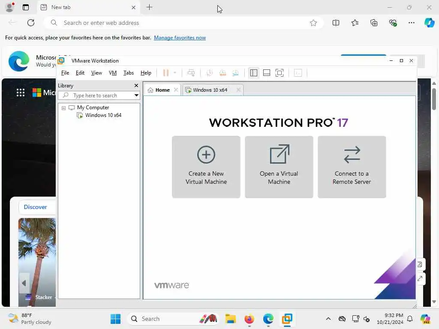
Task: Open the Snapshot Manager toolbar icon
Action: pyautogui.click(x=235, y=73)
